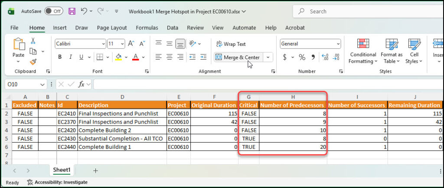Switch to the Data tab
Image resolution: width=444 pixels, height=188 pixels.
pyautogui.click(x=173, y=28)
